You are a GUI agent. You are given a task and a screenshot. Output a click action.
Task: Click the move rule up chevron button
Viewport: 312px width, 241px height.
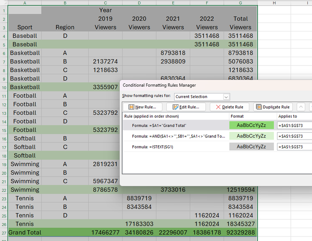[301, 107]
